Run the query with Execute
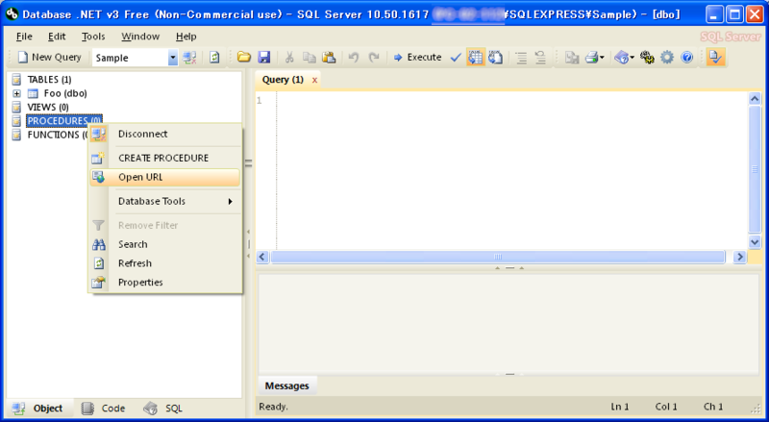The width and height of the screenshot is (769, 422). pyautogui.click(x=417, y=58)
